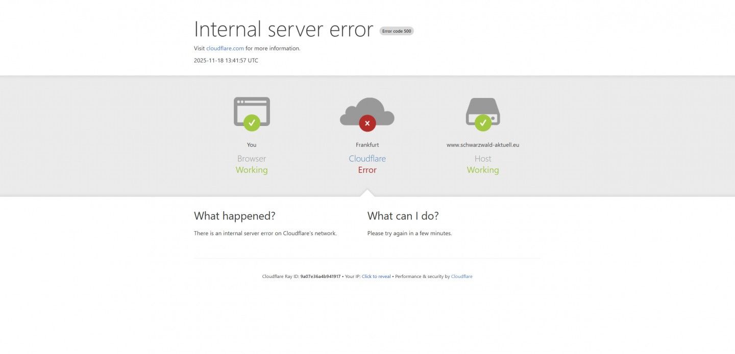Viewport: 735px width, 354px height.
Task: Click the browser window icon above You
Action: click(252, 111)
